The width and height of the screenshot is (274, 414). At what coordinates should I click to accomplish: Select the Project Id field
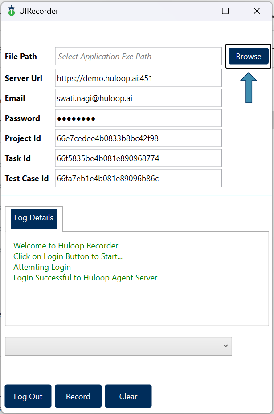click(x=138, y=138)
